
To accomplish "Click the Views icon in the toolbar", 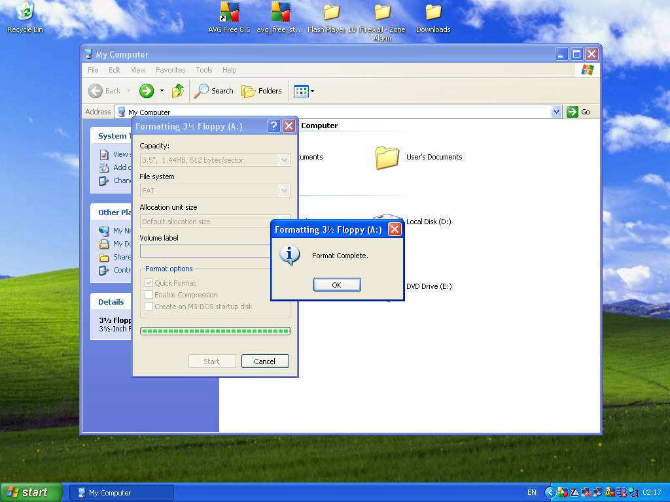I will tap(301, 91).
